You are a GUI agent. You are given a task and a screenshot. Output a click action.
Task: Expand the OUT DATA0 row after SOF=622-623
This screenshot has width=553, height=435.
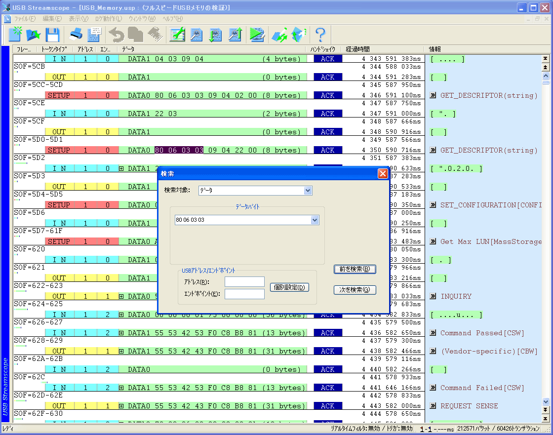[x=121, y=296]
